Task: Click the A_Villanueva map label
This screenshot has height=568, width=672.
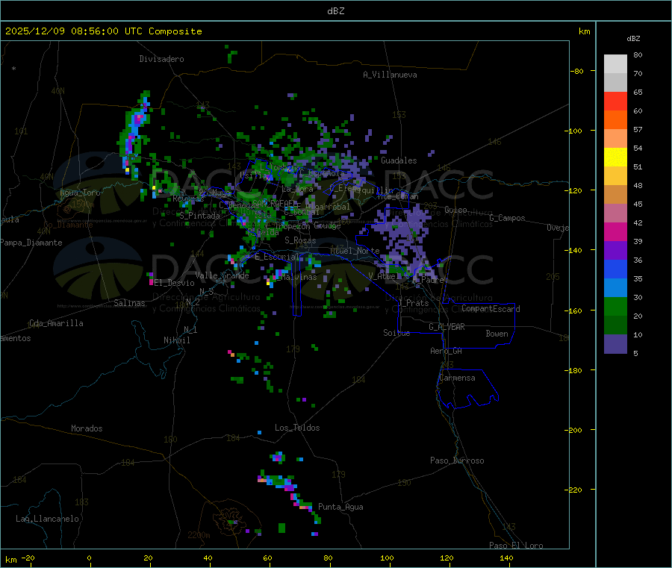Action: point(390,75)
